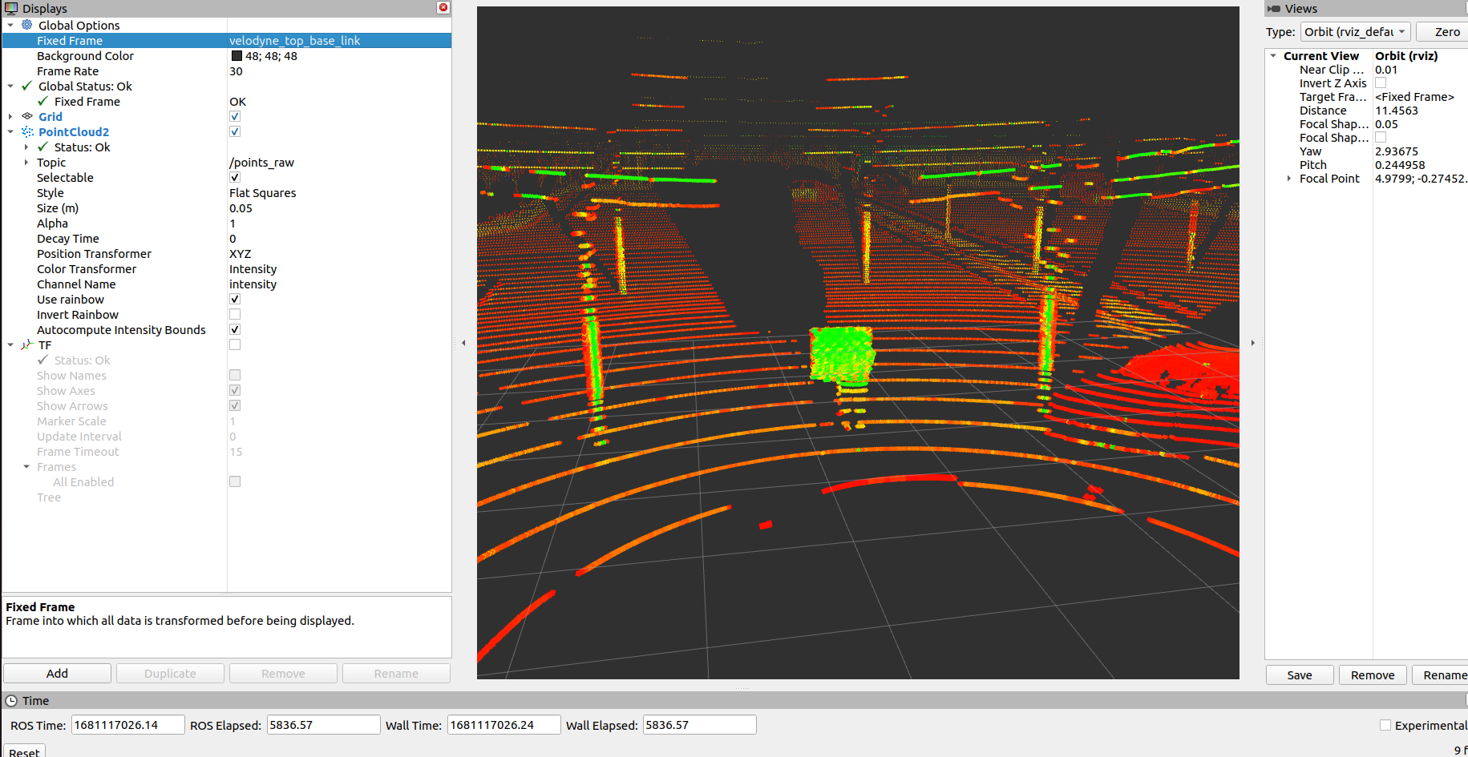Select the Near Clip value 0.01
The width and height of the screenshot is (1468, 757).
click(1385, 69)
